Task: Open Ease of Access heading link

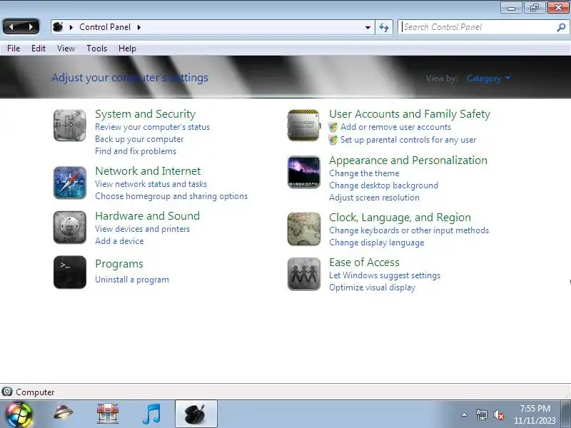Action: [x=364, y=263]
